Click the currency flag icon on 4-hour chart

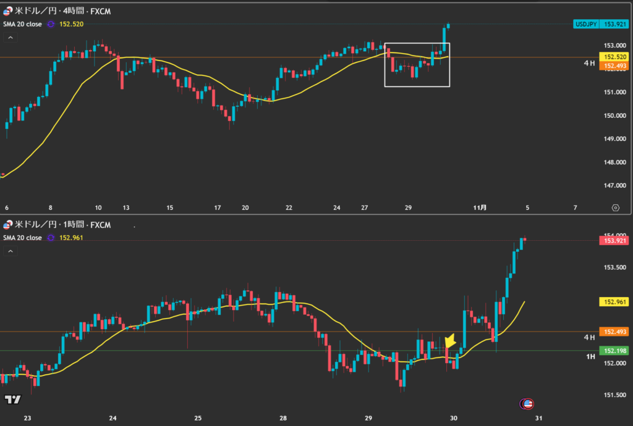click(x=7, y=11)
